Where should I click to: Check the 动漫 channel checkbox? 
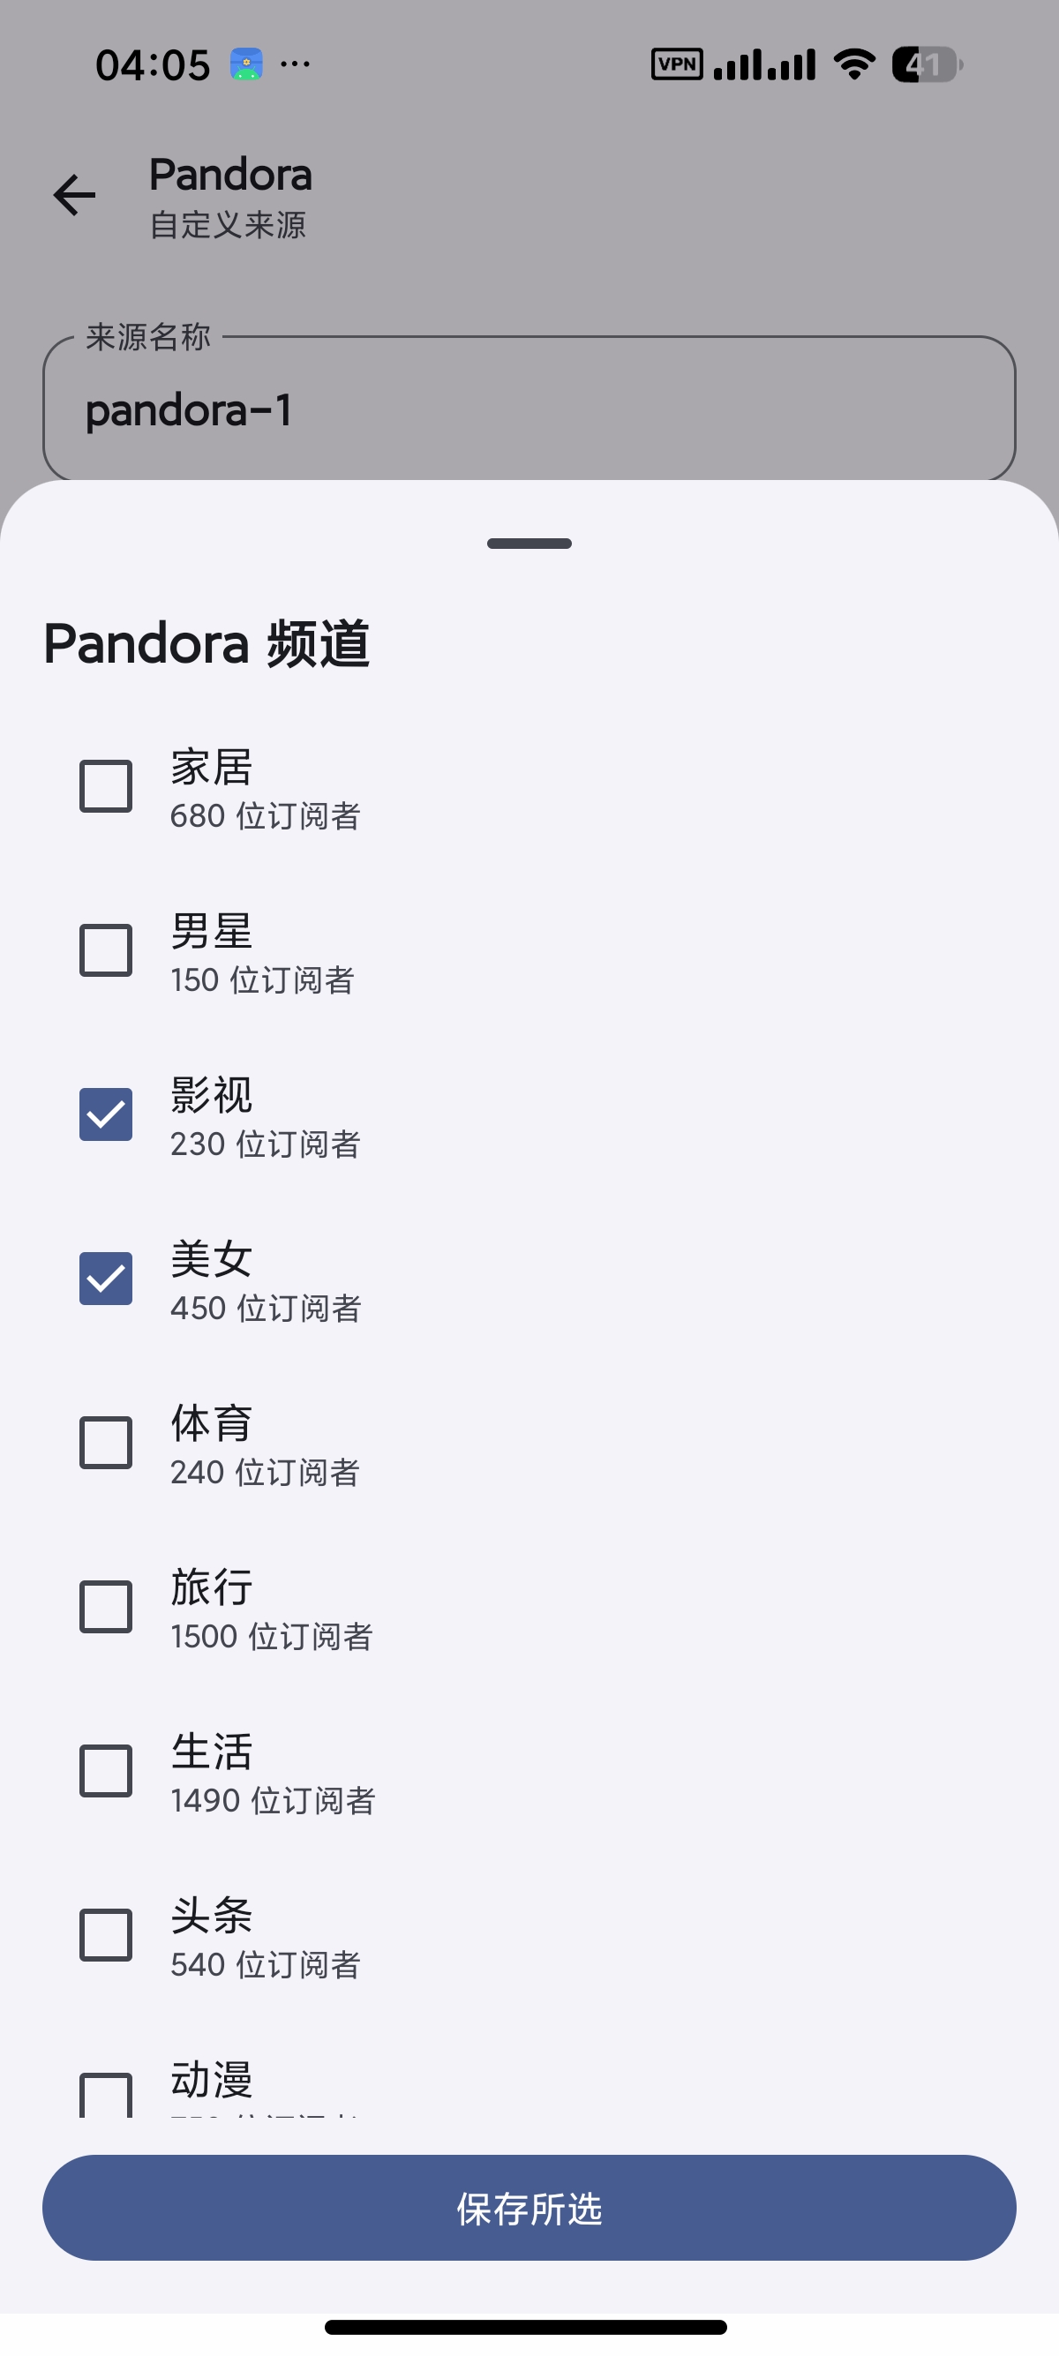coord(106,2095)
